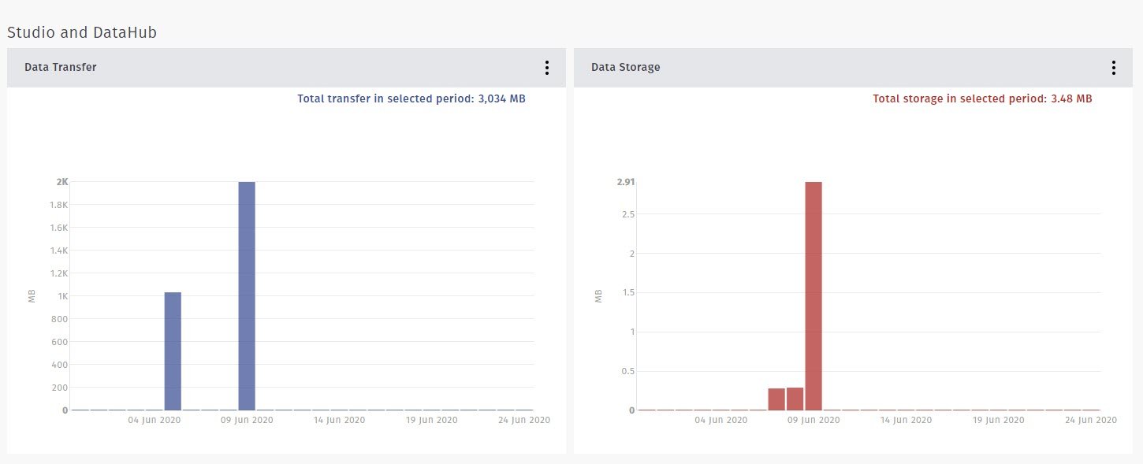Click the tallest red bar in Data Storage chart
1143x464 pixels.
(x=814, y=296)
